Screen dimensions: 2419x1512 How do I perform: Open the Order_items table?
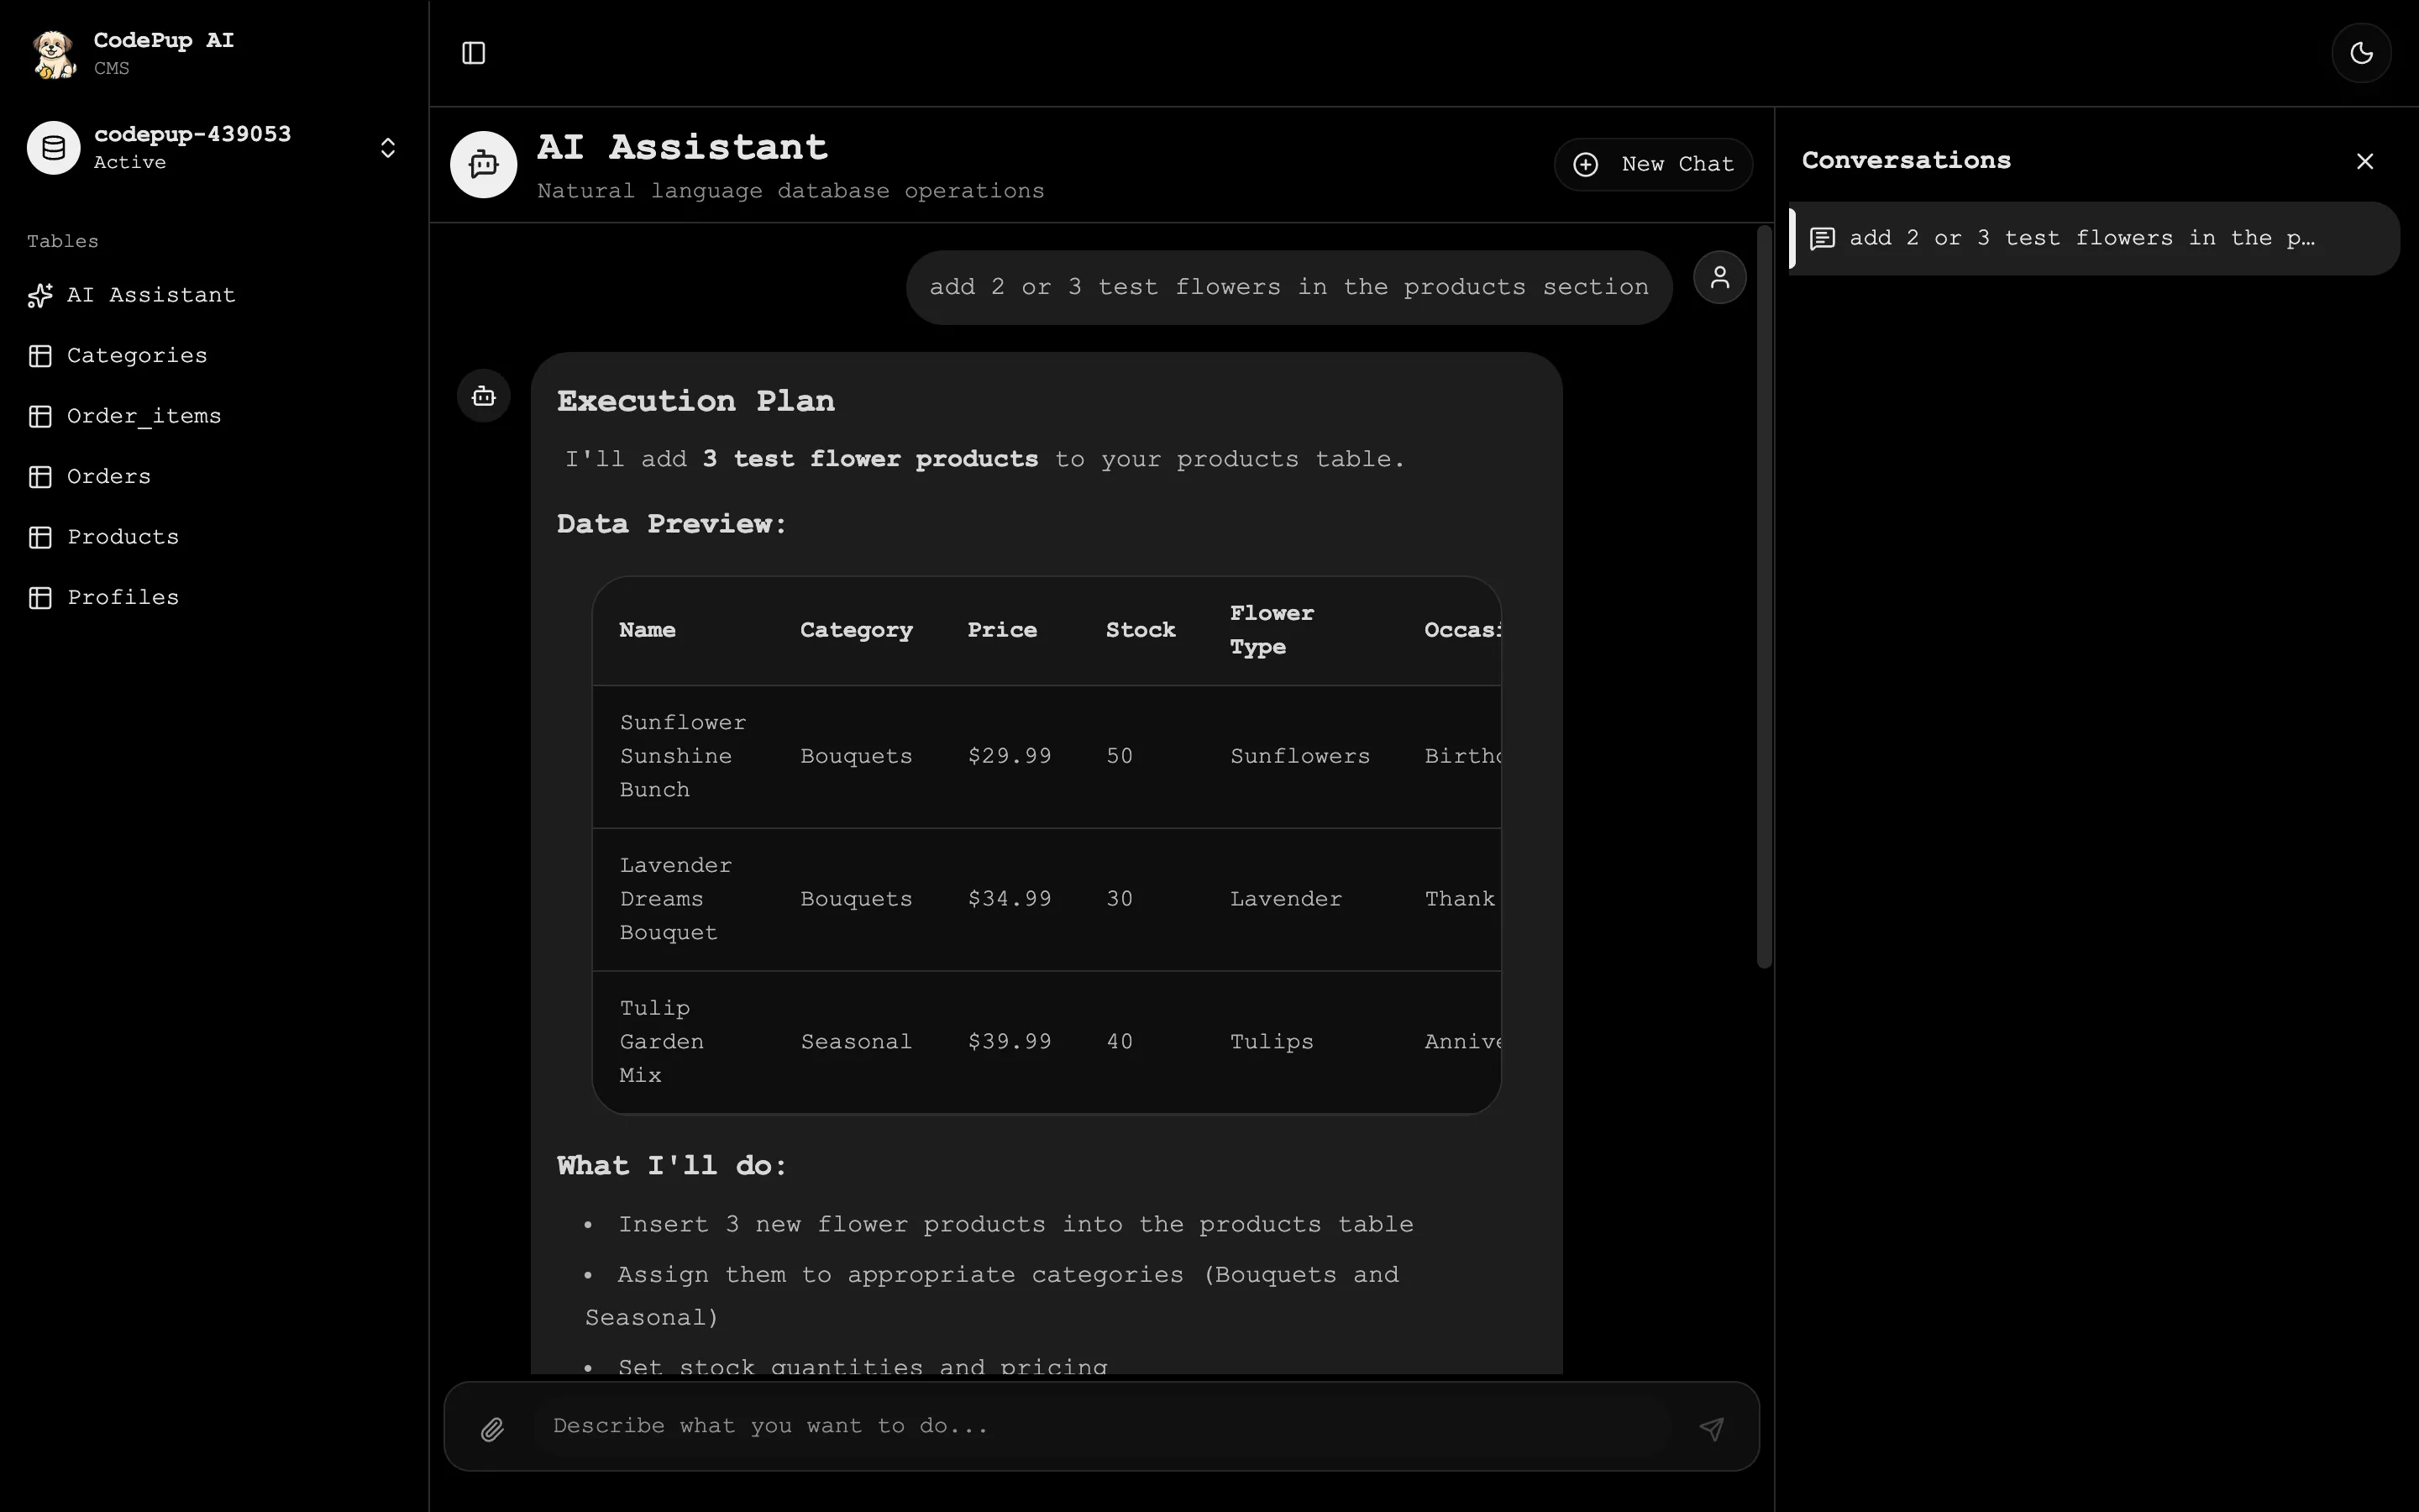(144, 415)
